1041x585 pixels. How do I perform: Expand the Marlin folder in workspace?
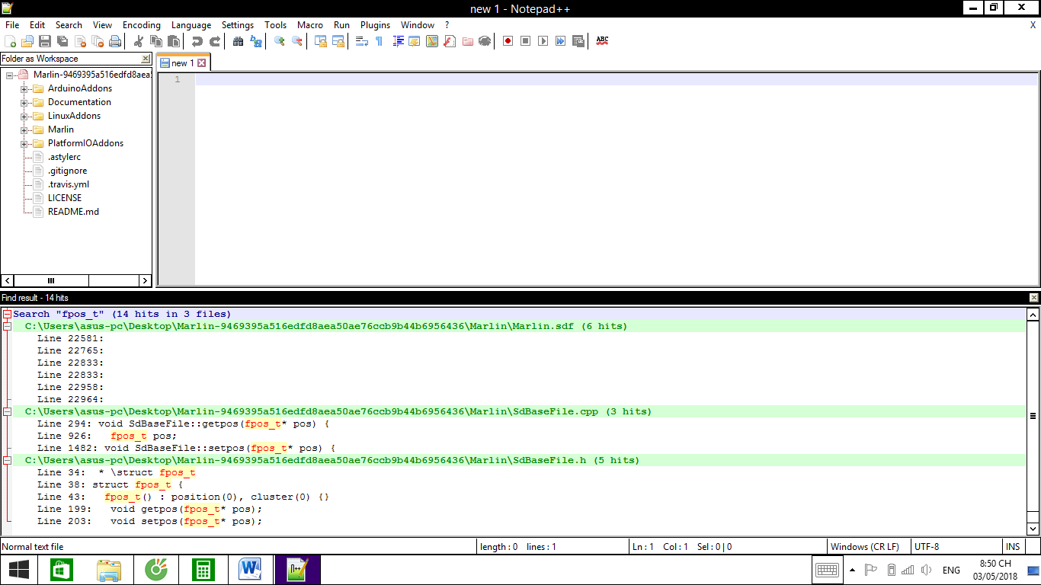24,129
